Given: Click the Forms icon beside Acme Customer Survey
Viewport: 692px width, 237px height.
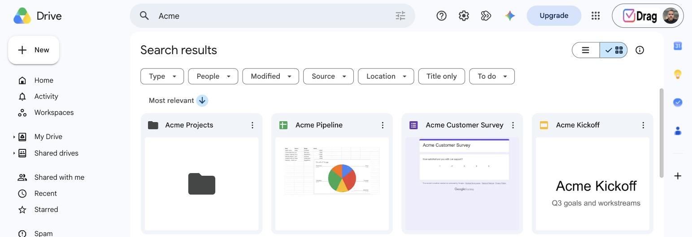Looking at the screenshot, I should click(413, 125).
